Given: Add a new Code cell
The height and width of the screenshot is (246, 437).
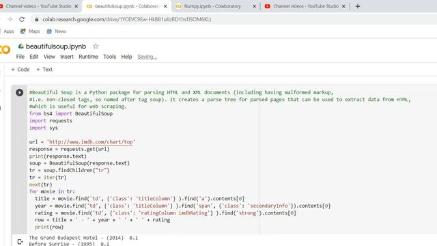Looking at the screenshot, I should 20,70.
